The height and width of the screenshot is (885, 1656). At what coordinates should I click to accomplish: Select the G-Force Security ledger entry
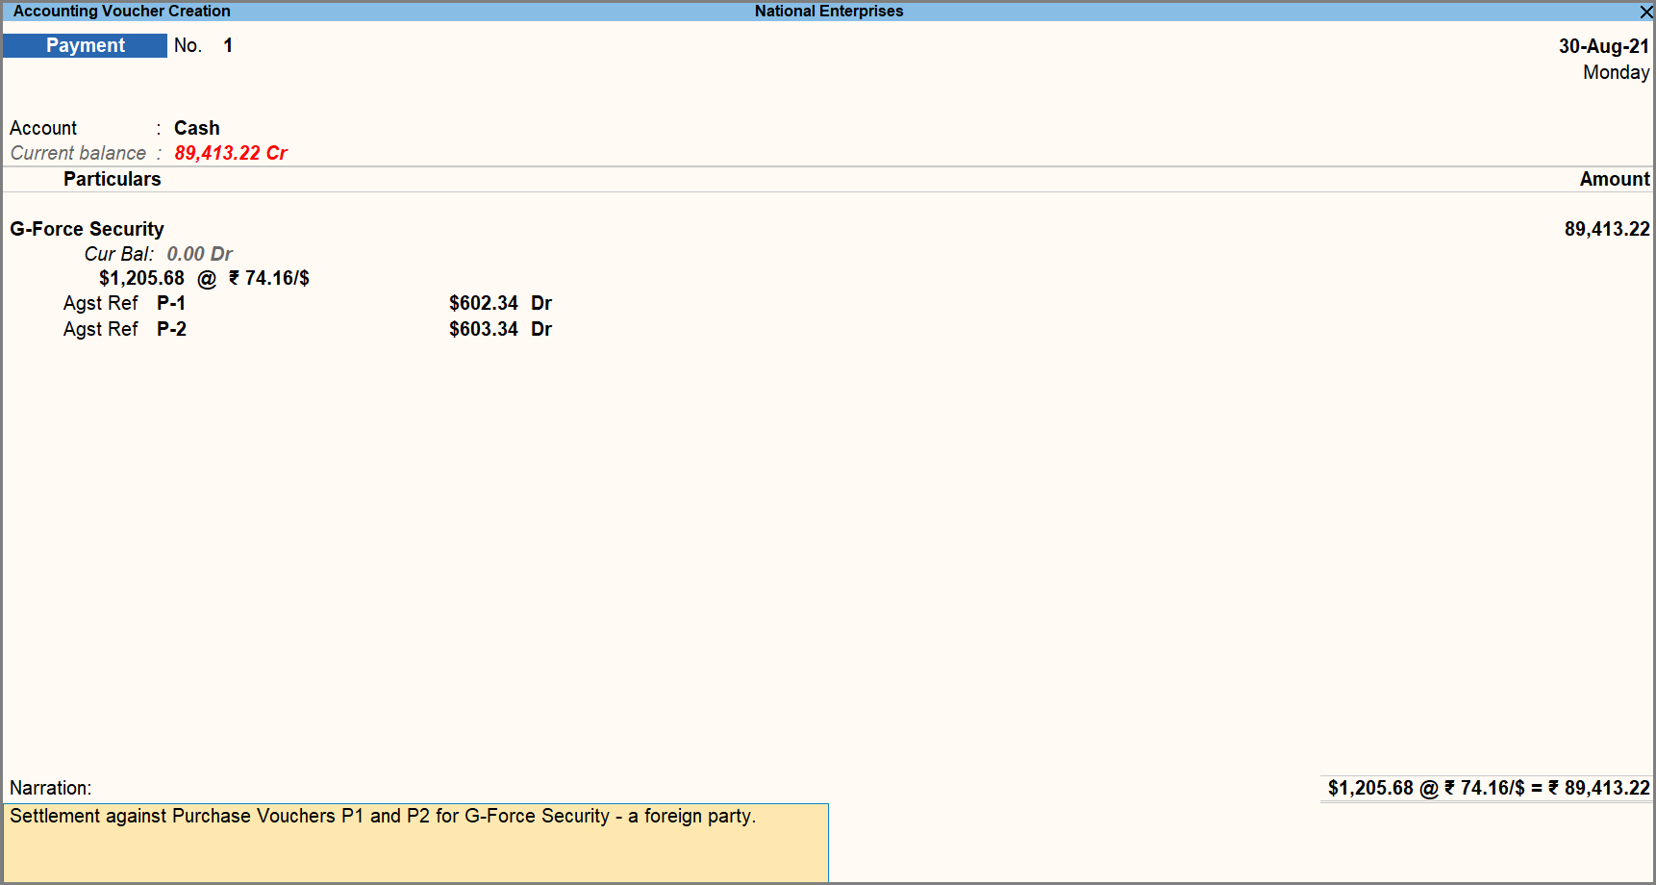pos(87,229)
